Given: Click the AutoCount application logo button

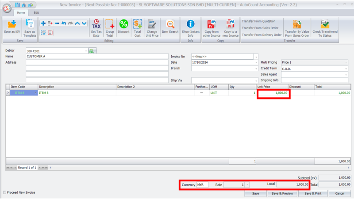Looking at the screenshot, I should click(7, 8).
